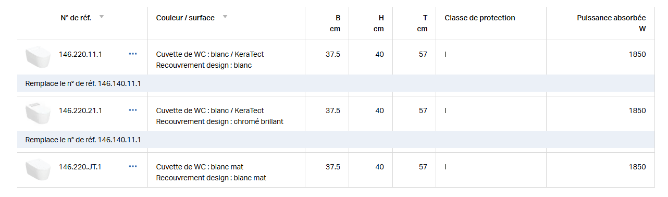The width and height of the screenshot is (668, 197).
Task: Open the Couleur / surface filter arrow
Action: click(x=225, y=17)
